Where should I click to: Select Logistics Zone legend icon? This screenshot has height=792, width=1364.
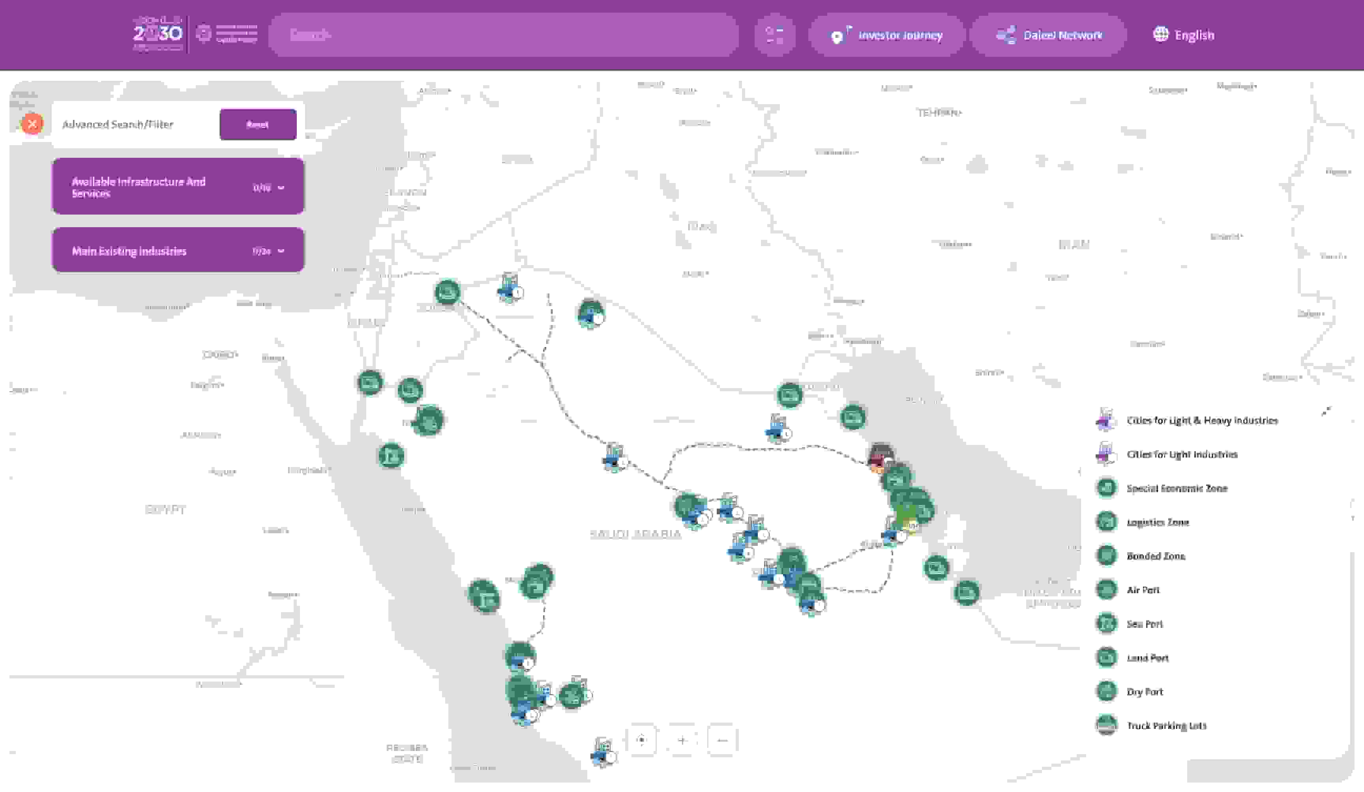pyautogui.click(x=1106, y=522)
